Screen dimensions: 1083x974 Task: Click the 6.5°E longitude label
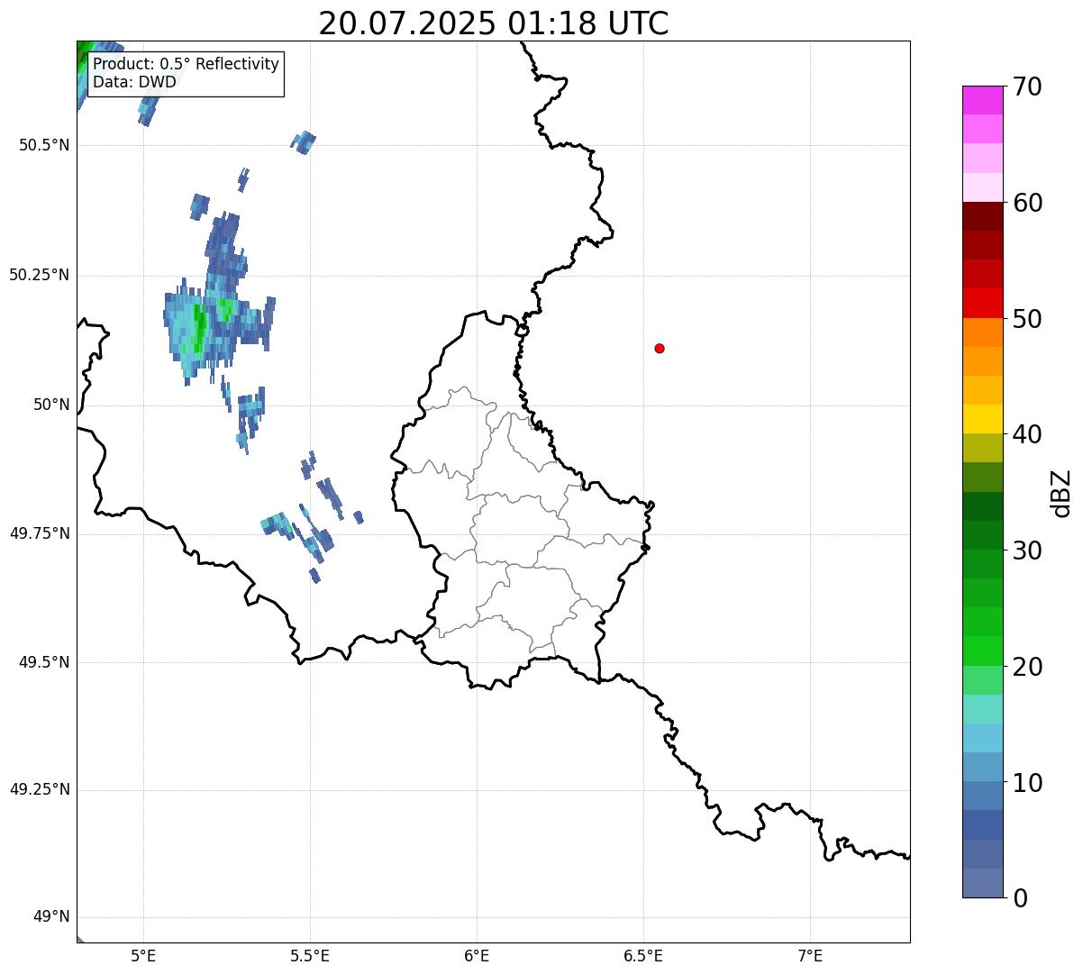coord(643,955)
